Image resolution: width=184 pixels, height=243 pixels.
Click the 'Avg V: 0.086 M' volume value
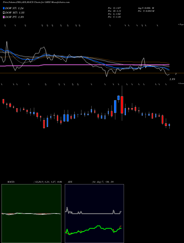[x=146, y=8]
